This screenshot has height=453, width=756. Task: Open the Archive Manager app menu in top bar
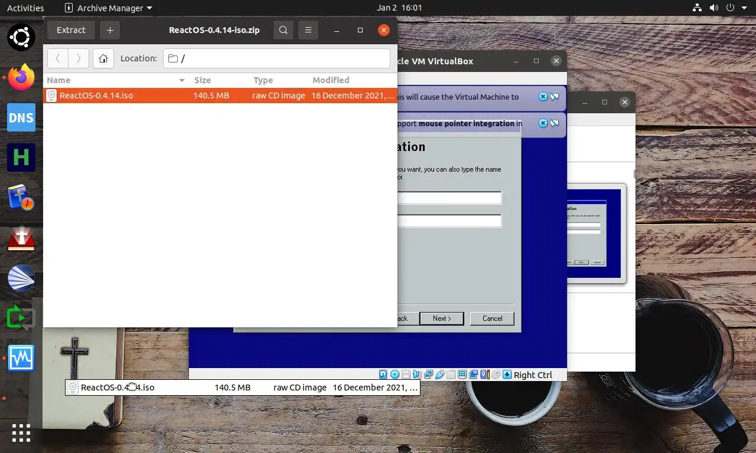tap(107, 8)
